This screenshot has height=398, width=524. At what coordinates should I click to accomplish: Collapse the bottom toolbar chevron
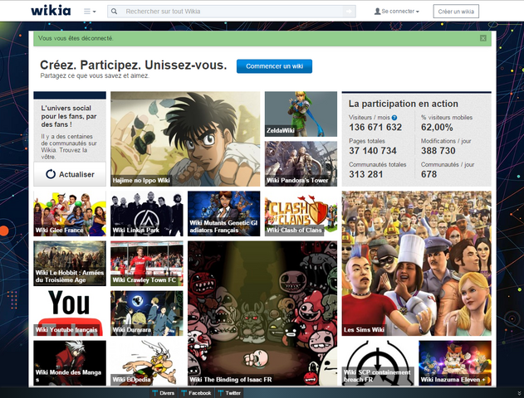click(x=519, y=393)
